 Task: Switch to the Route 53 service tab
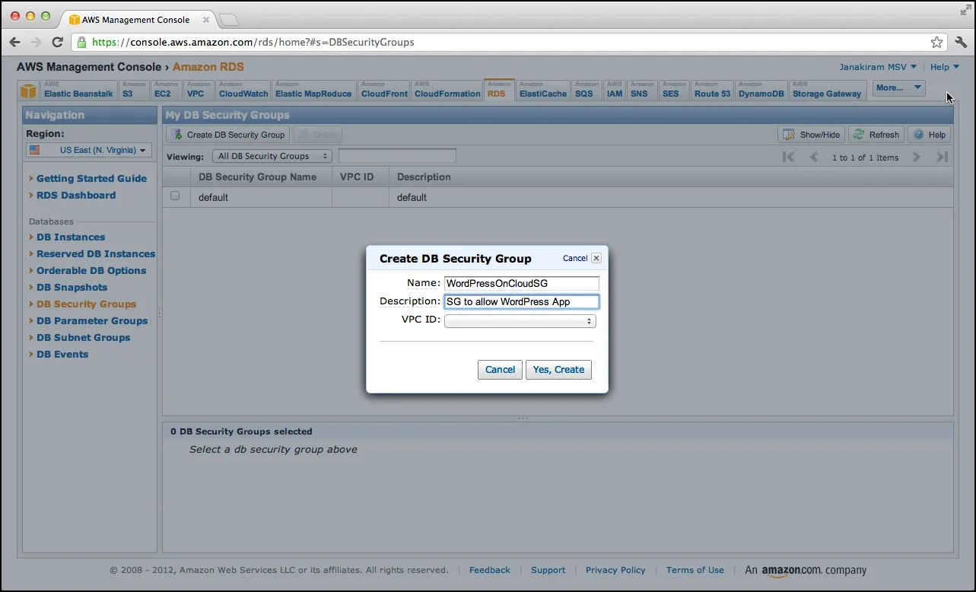pos(712,90)
